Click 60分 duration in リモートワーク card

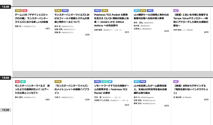pyautogui.click(x=127, y=105)
